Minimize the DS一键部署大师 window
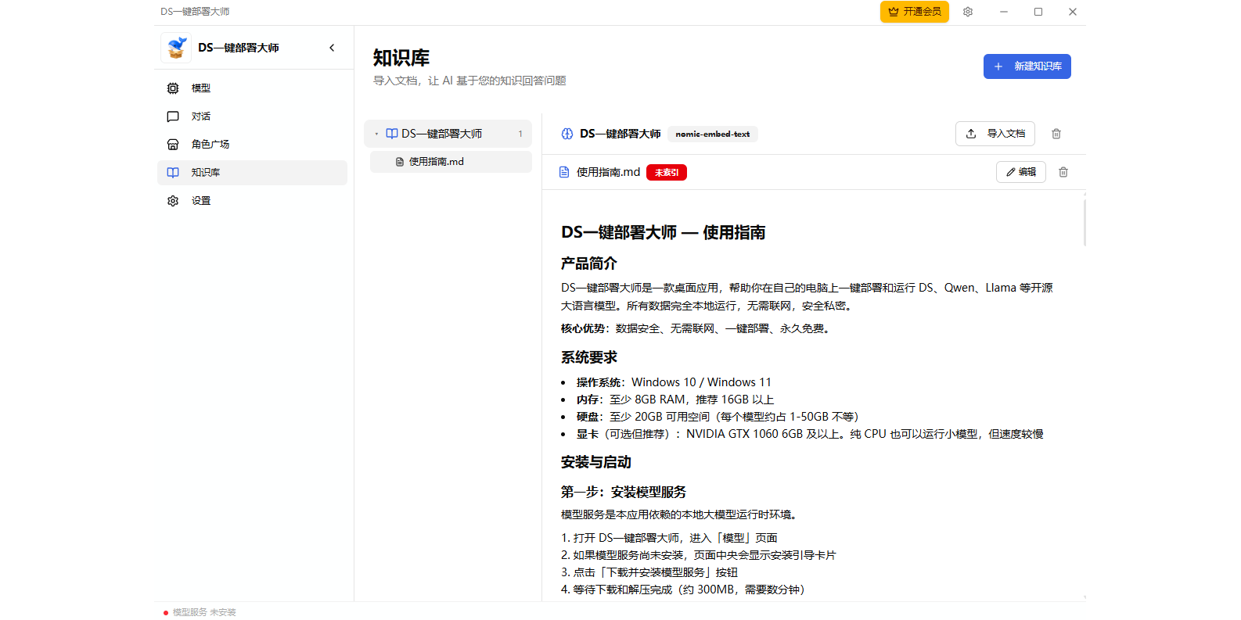The height and width of the screenshot is (620, 1241). [1004, 12]
